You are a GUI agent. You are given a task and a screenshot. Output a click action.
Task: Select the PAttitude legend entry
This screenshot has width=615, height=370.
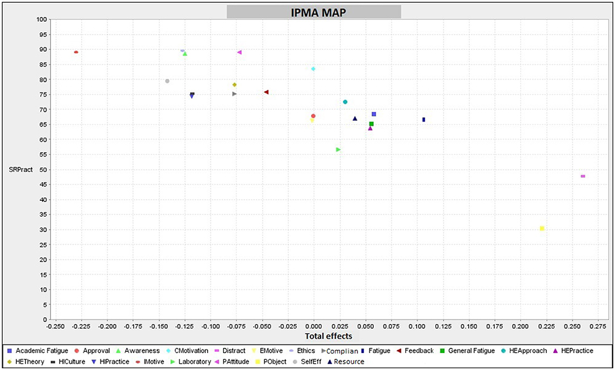233,361
